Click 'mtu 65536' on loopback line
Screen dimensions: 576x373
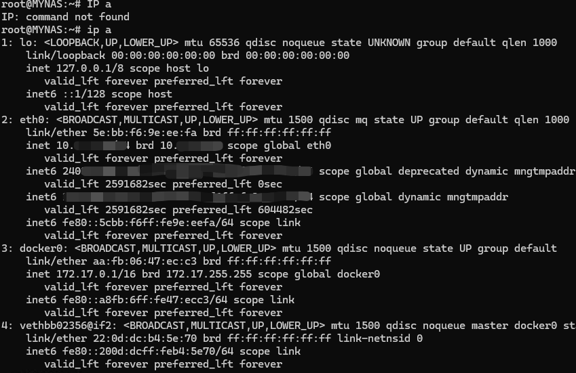tap(212, 43)
